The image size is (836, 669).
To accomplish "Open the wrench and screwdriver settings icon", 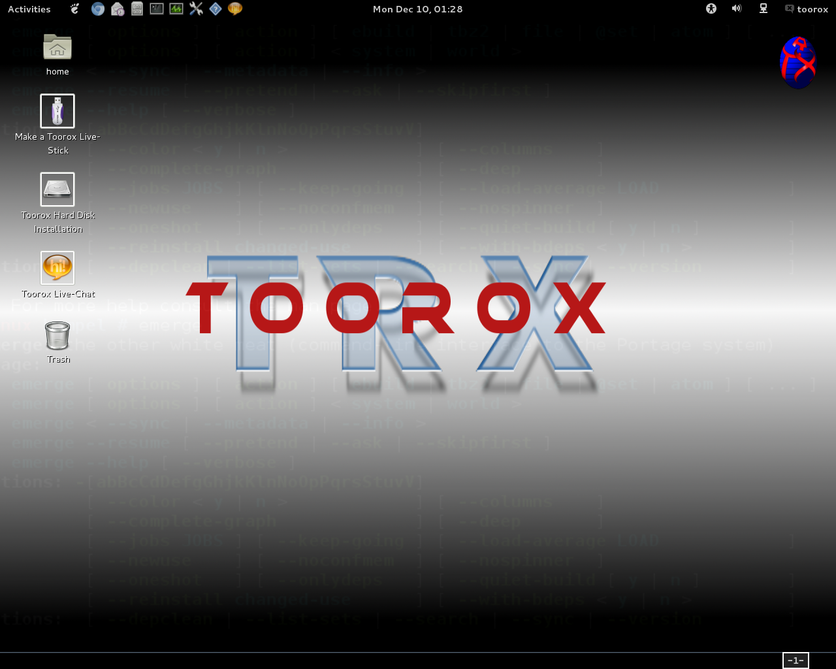I will [196, 9].
